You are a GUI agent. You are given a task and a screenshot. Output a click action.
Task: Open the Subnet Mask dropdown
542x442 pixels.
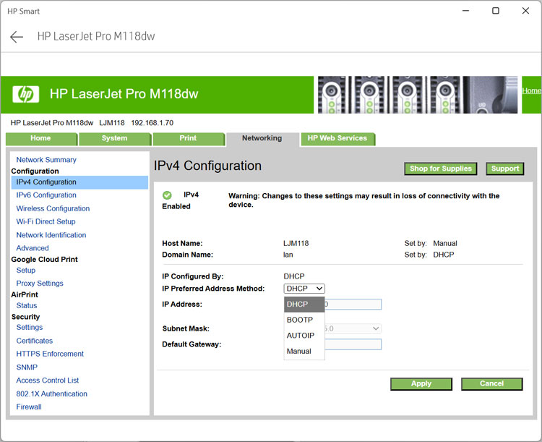pyautogui.click(x=353, y=328)
